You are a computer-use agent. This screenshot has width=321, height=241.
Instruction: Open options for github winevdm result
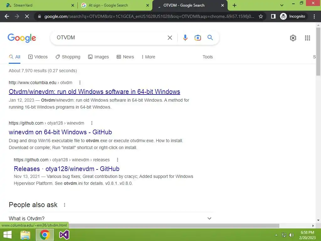92,123
